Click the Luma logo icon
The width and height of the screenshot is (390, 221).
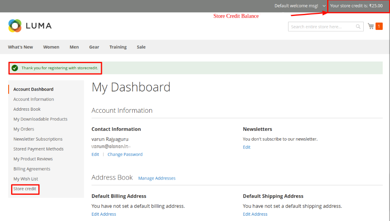(x=15, y=26)
